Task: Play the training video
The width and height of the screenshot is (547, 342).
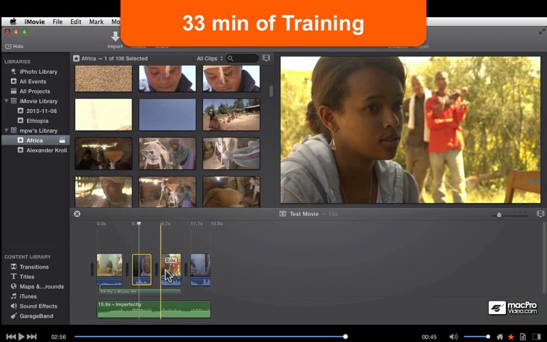Action: click(21, 337)
